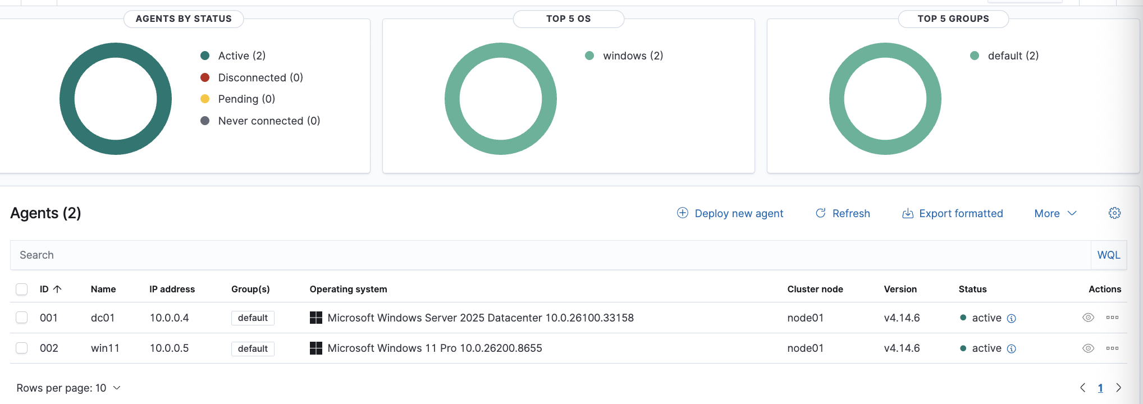The height and width of the screenshot is (404, 1143).
Task: Show status info icon for agent 002
Action: pos(1012,348)
